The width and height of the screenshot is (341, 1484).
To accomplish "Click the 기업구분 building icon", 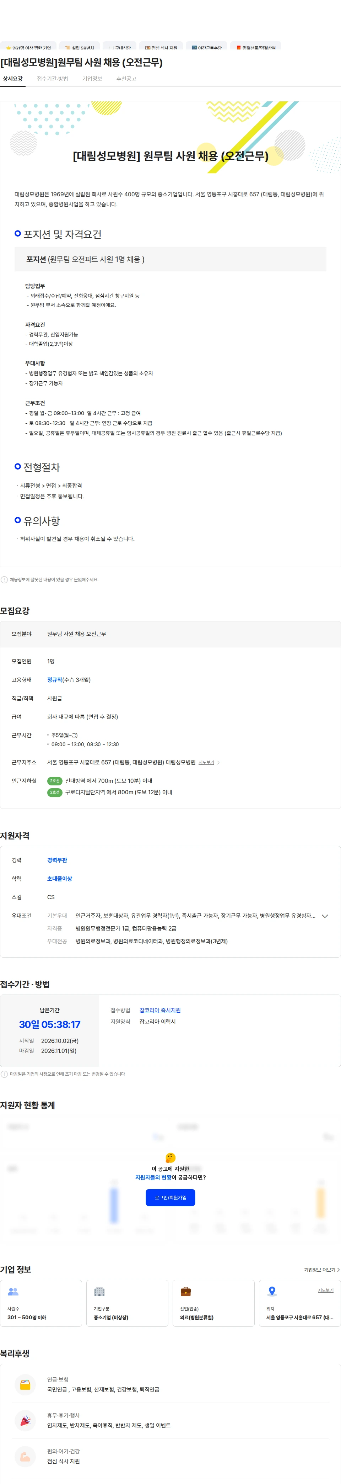I will tap(99, 1292).
